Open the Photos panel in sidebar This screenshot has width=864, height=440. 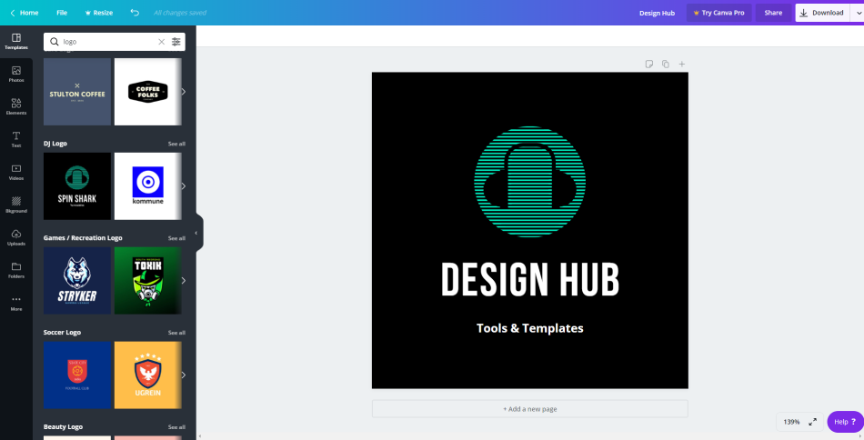[16, 74]
